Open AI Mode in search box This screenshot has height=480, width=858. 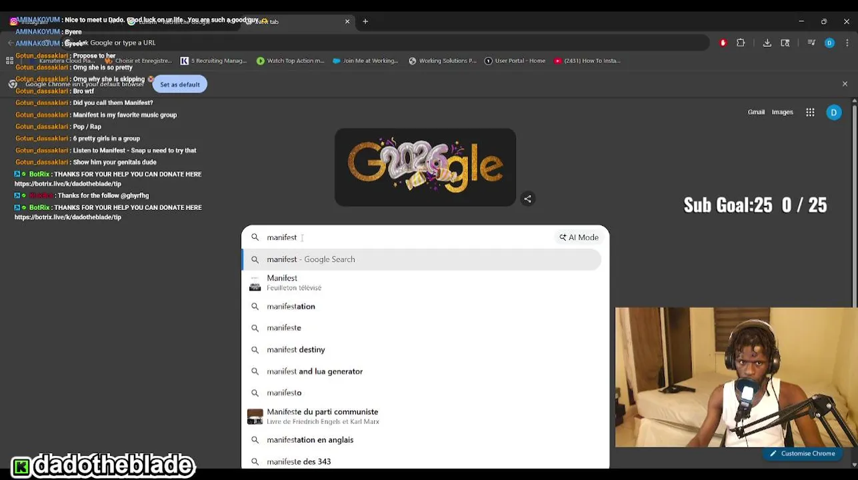(x=579, y=237)
